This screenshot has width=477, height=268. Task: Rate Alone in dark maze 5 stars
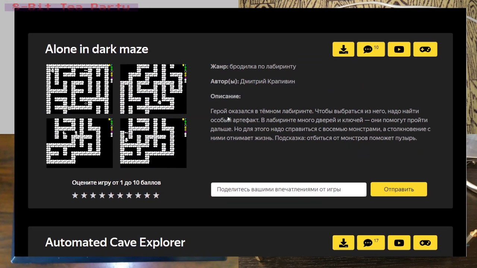111,195
